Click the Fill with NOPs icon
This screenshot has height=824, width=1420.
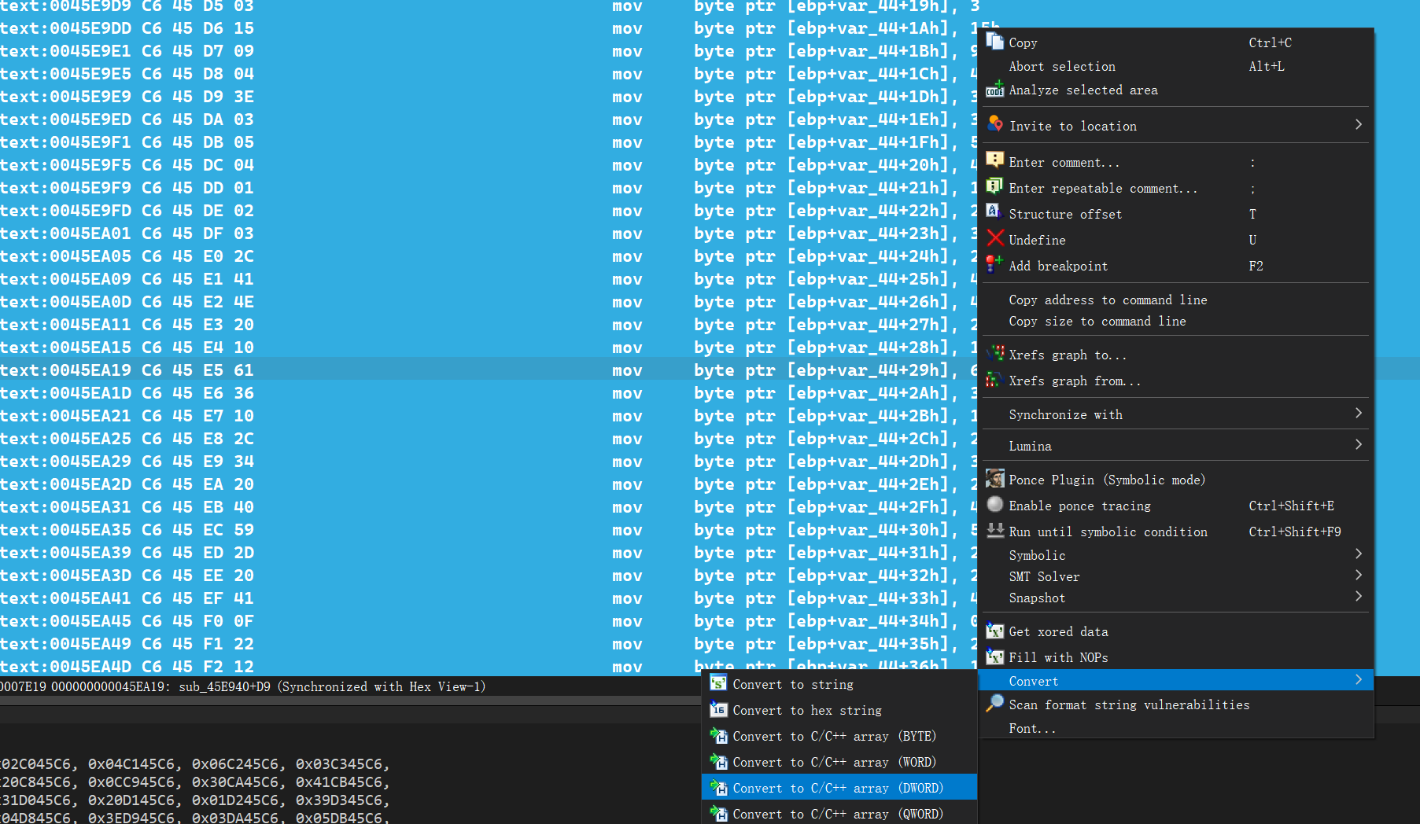coord(995,657)
